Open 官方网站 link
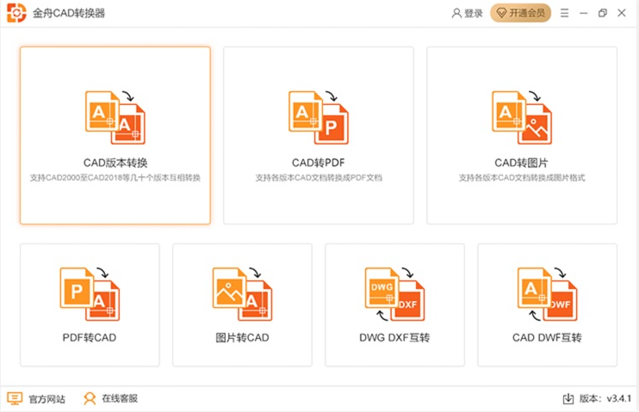Viewport: 639px width, 412px height. pyautogui.click(x=47, y=399)
